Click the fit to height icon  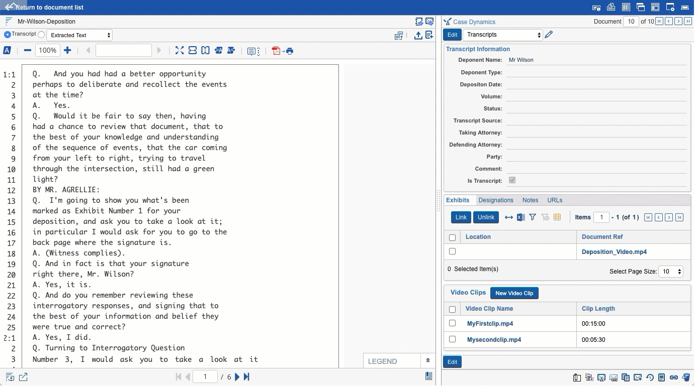pos(206,50)
